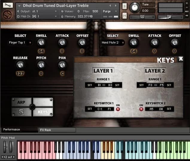Toggle Keyswitch 1 ON red LED
Screen dimensions: 190x161
[118, 109]
